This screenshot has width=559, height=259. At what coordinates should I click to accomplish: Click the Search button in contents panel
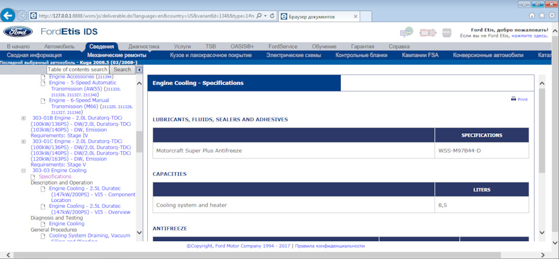(x=122, y=69)
